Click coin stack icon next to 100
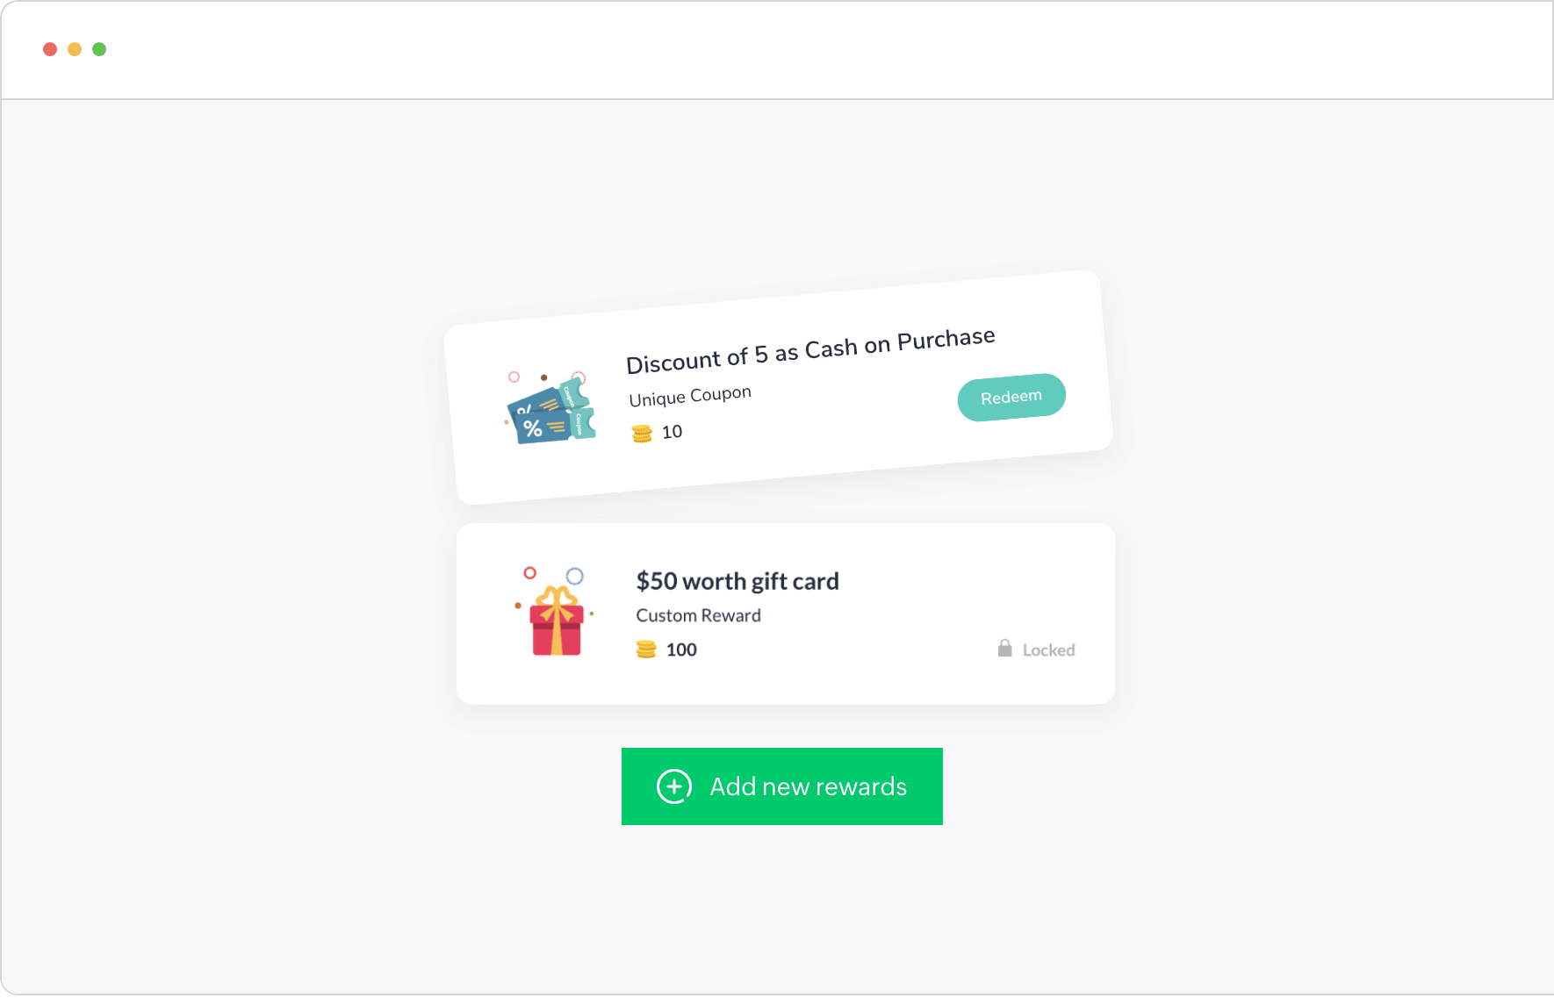 646,650
